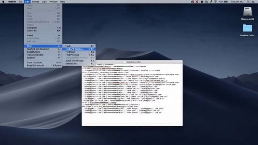Open the File menu
Image resolution: width=258 pixels, height=145 pixels.
21,2
